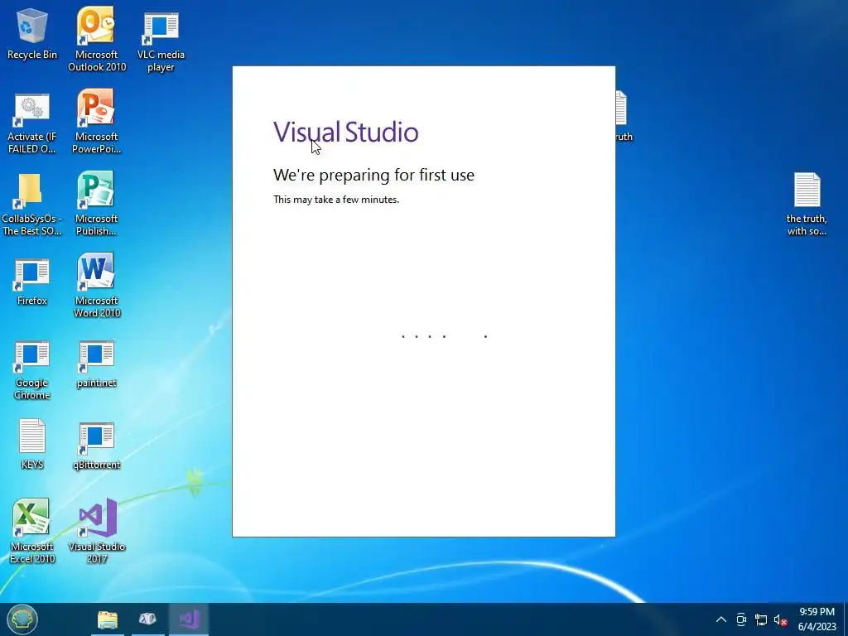Select the Firefox desktop shortcut
Viewport: 848px width, 636px height.
[x=32, y=282]
